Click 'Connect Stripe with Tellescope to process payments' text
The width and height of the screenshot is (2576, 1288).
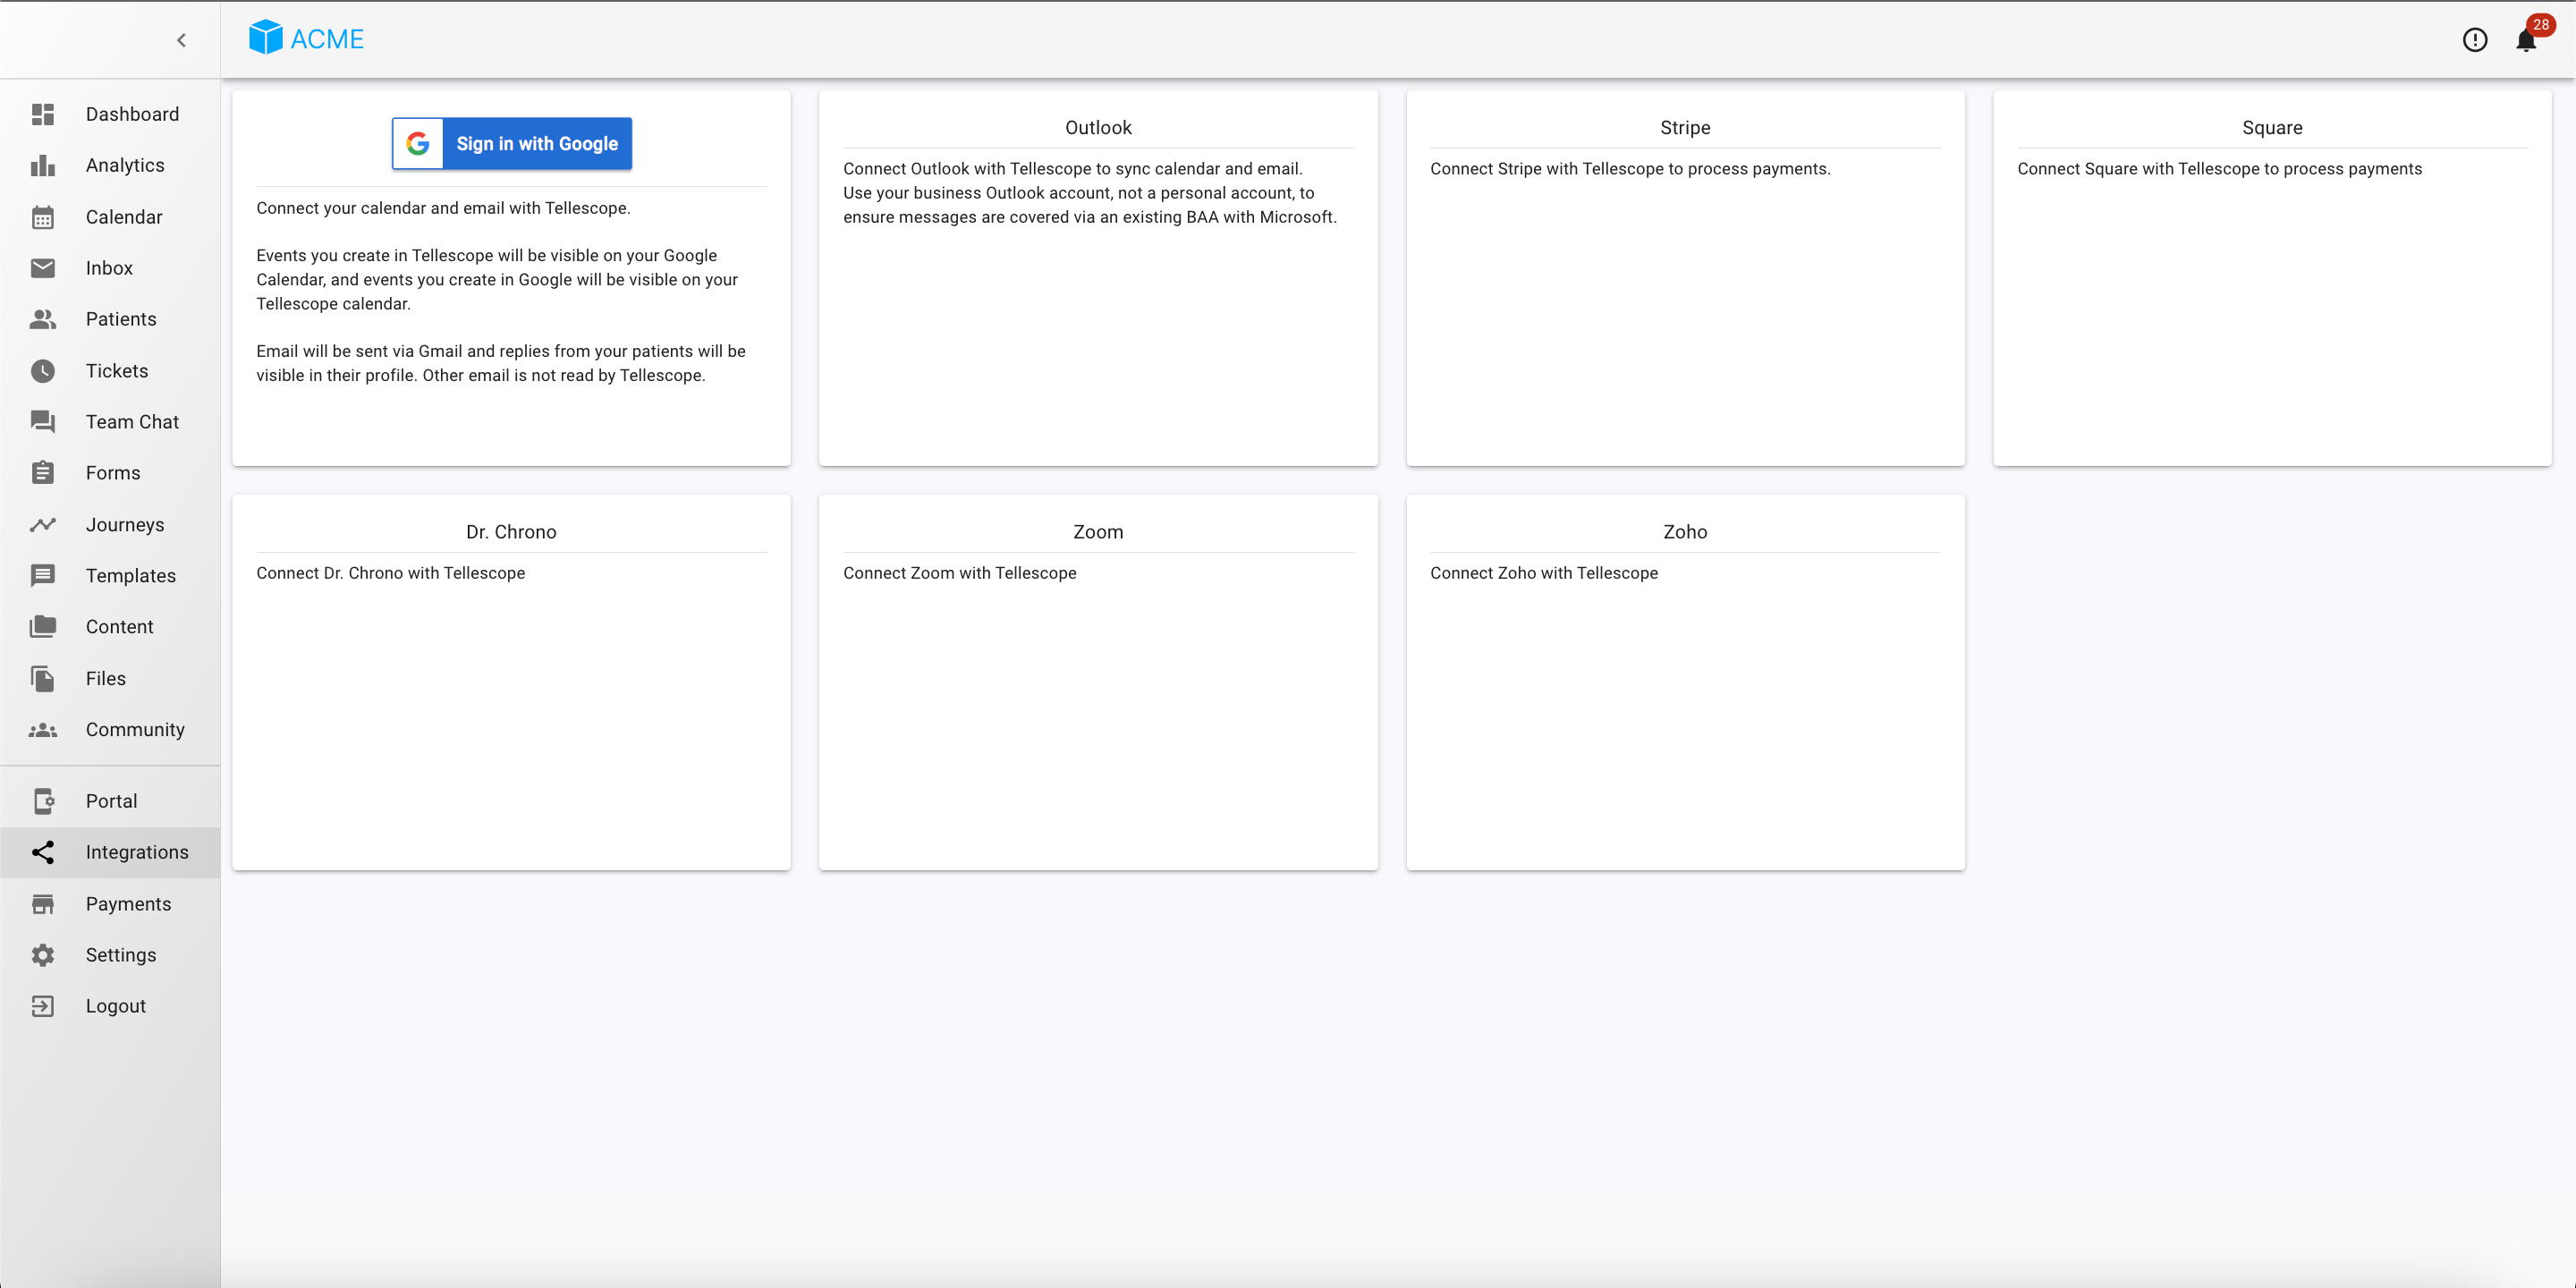tap(1630, 169)
